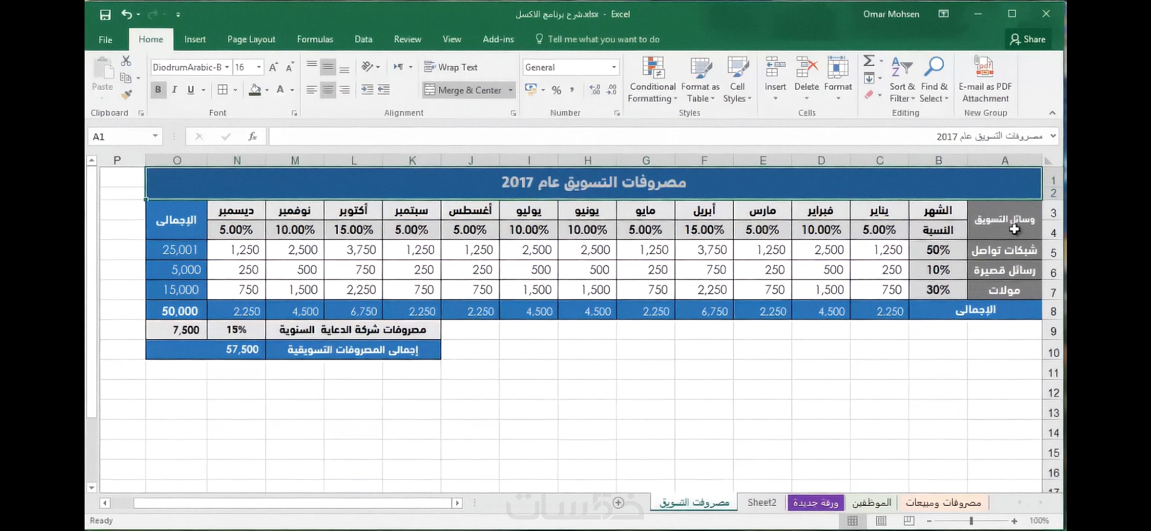
Task: Click the Format Painter brush icon
Action: (x=127, y=94)
